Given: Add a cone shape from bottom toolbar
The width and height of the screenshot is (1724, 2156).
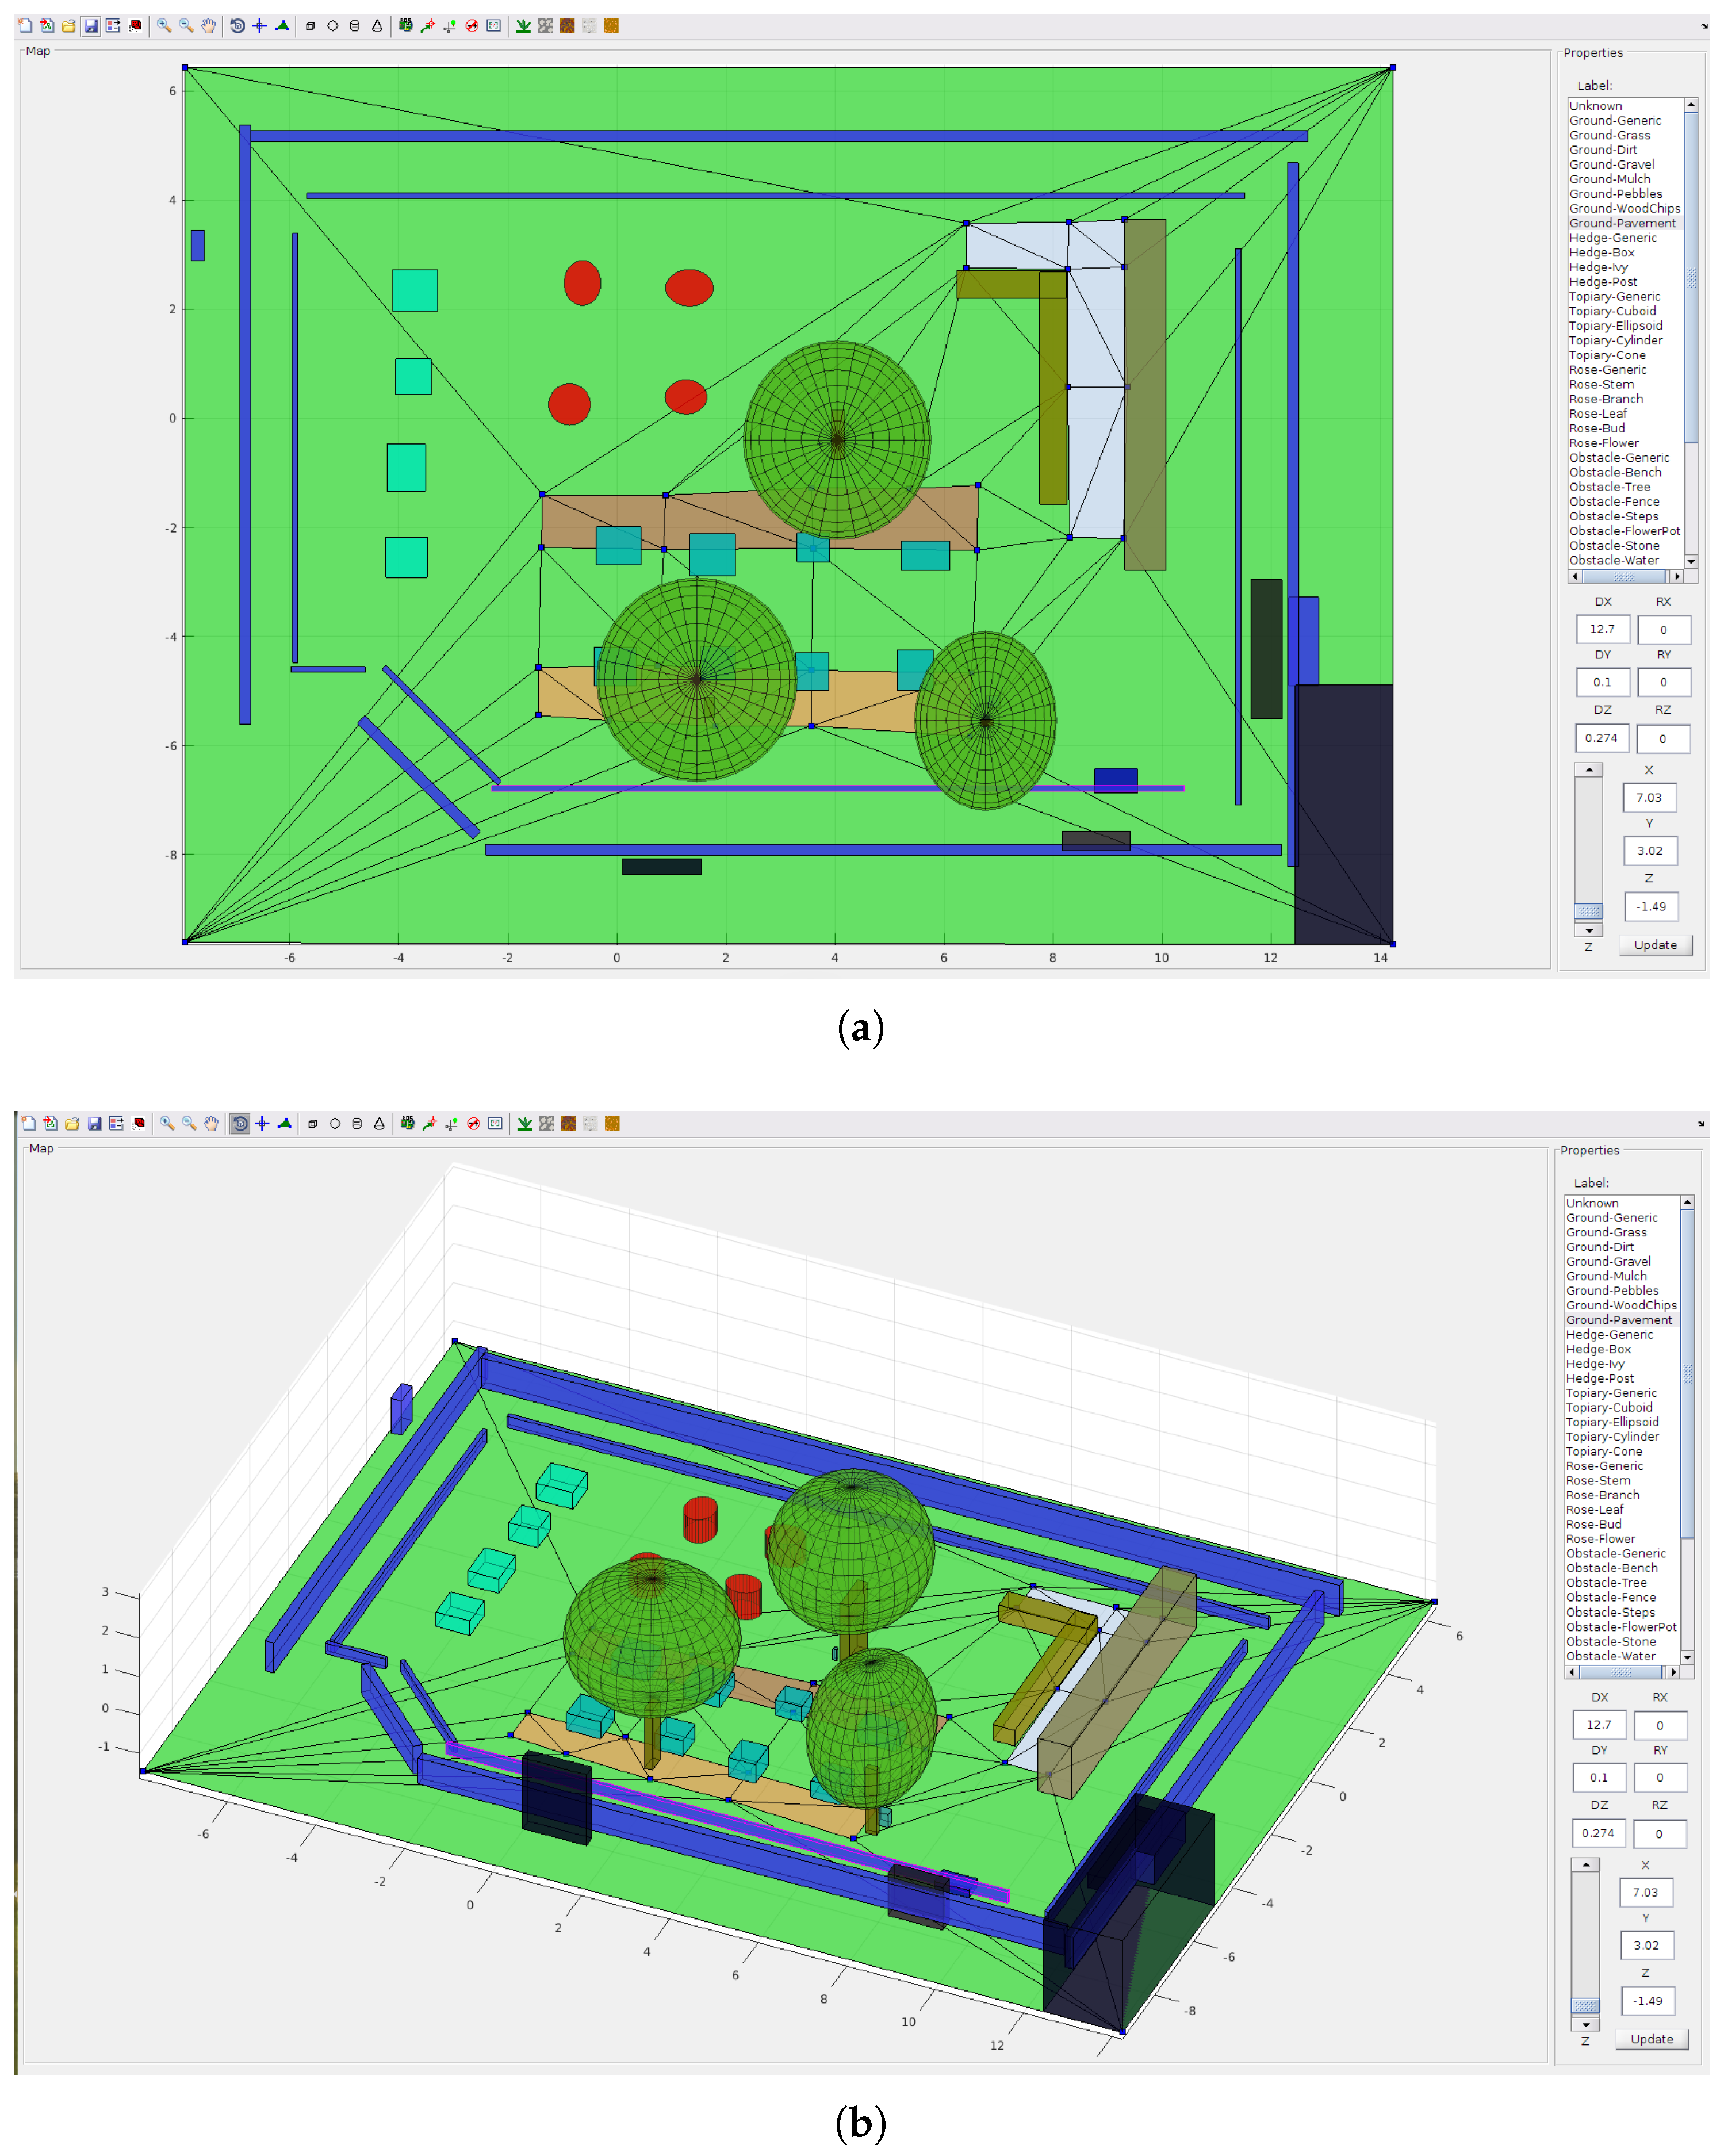Looking at the screenshot, I should [379, 1124].
